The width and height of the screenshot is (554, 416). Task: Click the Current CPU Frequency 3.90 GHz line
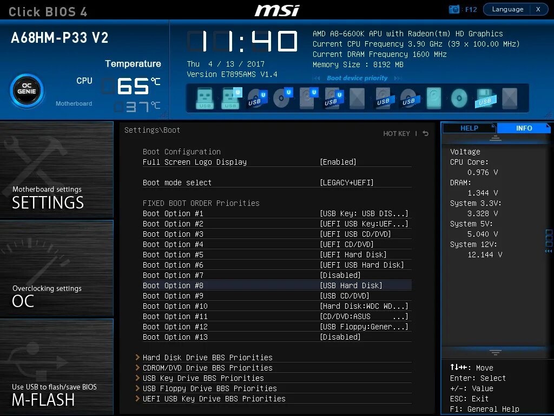(416, 44)
